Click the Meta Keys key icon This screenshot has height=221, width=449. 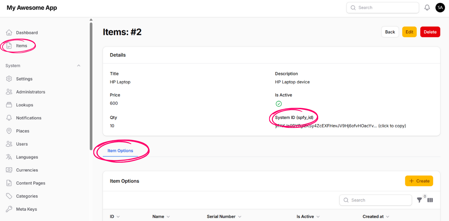click(x=9, y=209)
